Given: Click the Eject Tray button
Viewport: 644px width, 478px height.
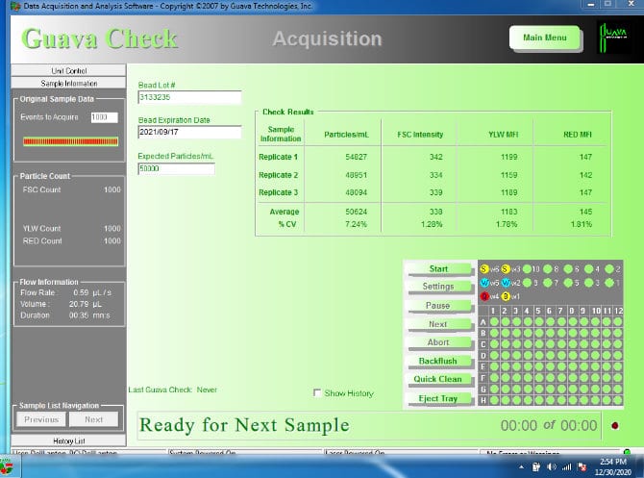Looking at the screenshot, I should [x=438, y=398].
